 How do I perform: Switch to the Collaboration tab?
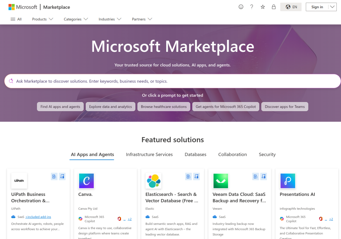232,155
